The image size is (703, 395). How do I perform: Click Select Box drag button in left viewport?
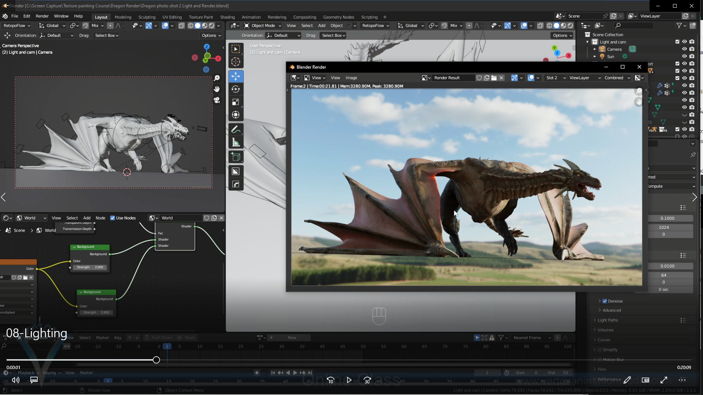coord(107,35)
